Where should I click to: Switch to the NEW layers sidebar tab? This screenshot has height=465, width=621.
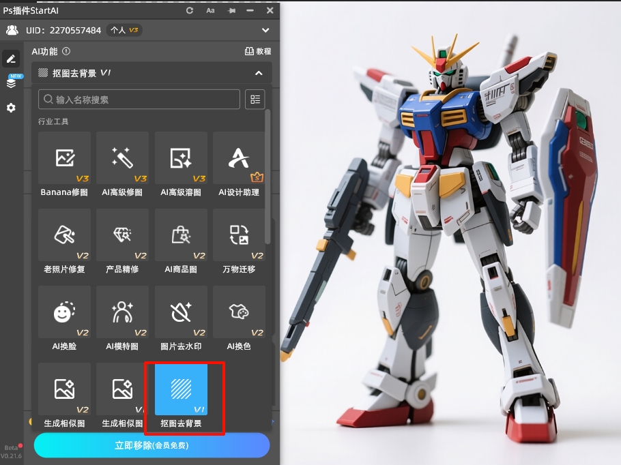pos(11,82)
